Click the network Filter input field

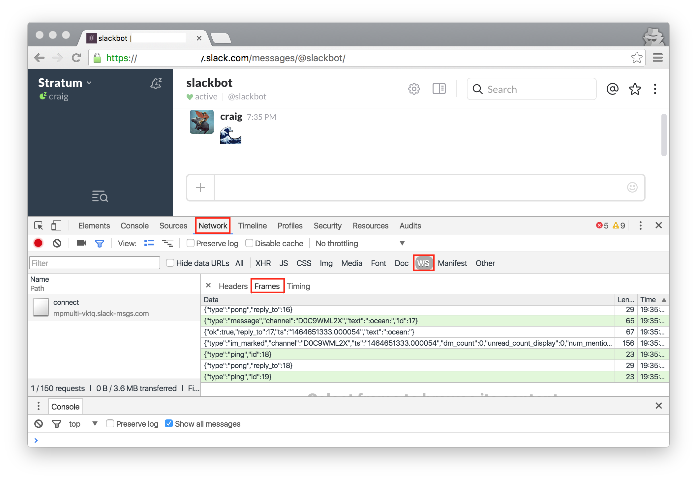tap(94, 263)
